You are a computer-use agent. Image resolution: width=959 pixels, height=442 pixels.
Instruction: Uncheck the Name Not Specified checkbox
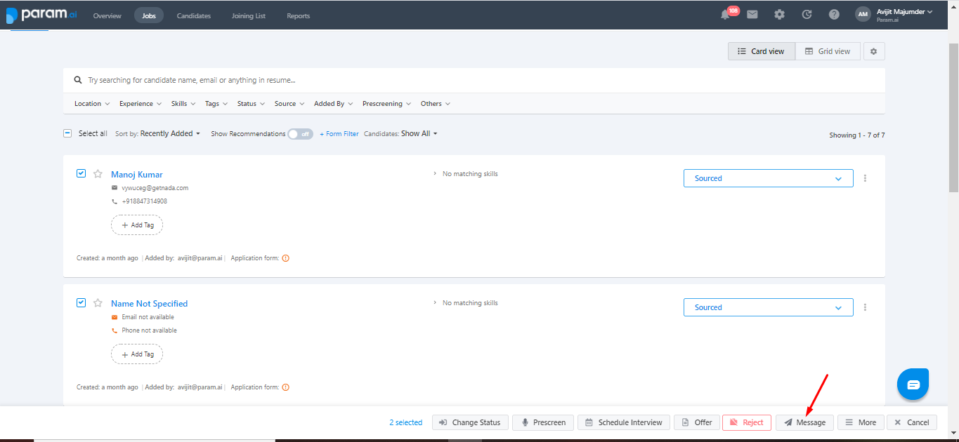point(81,302)
